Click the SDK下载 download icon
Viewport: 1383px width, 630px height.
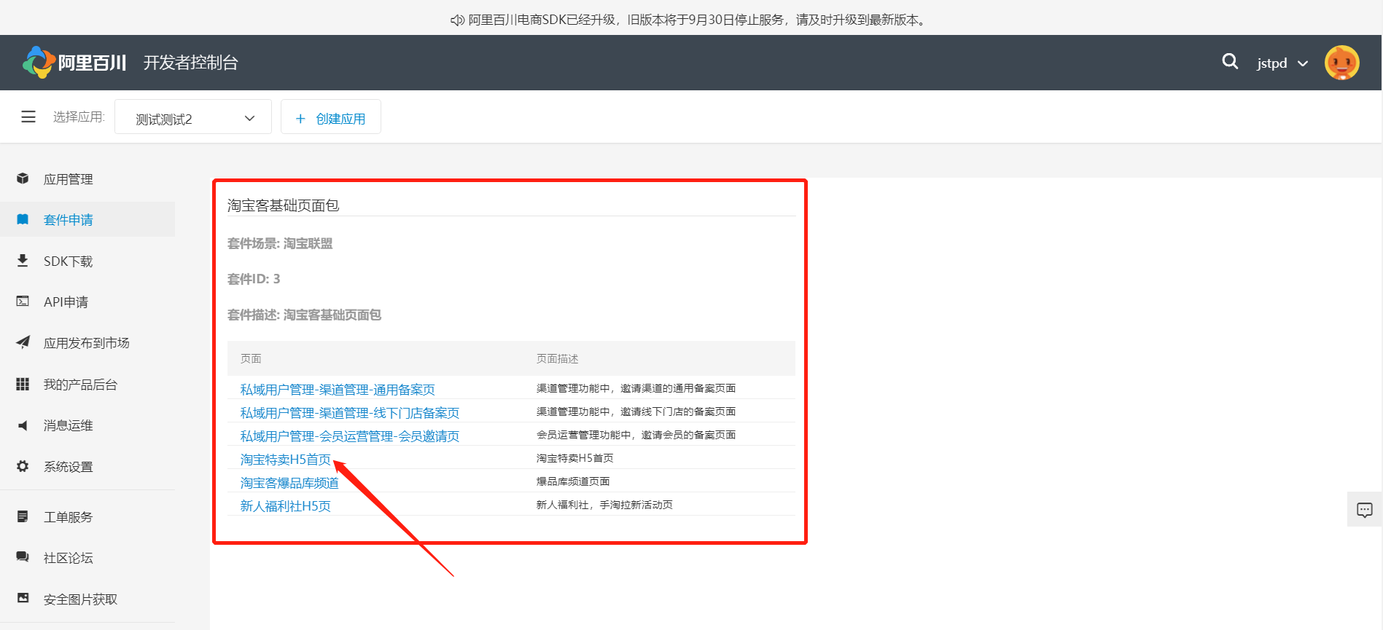coord(23,261)
